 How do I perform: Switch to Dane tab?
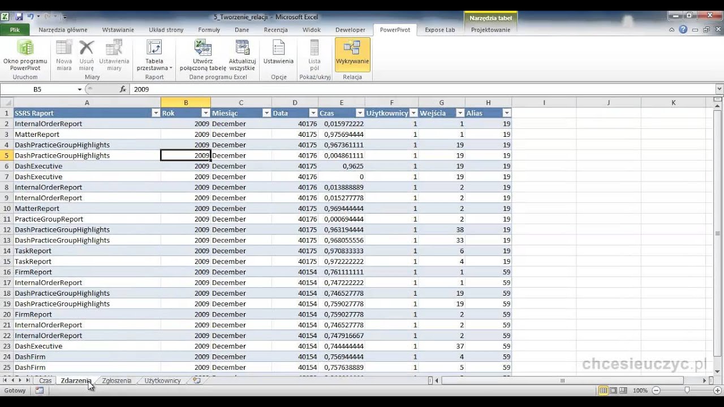[x=242, y=30]
